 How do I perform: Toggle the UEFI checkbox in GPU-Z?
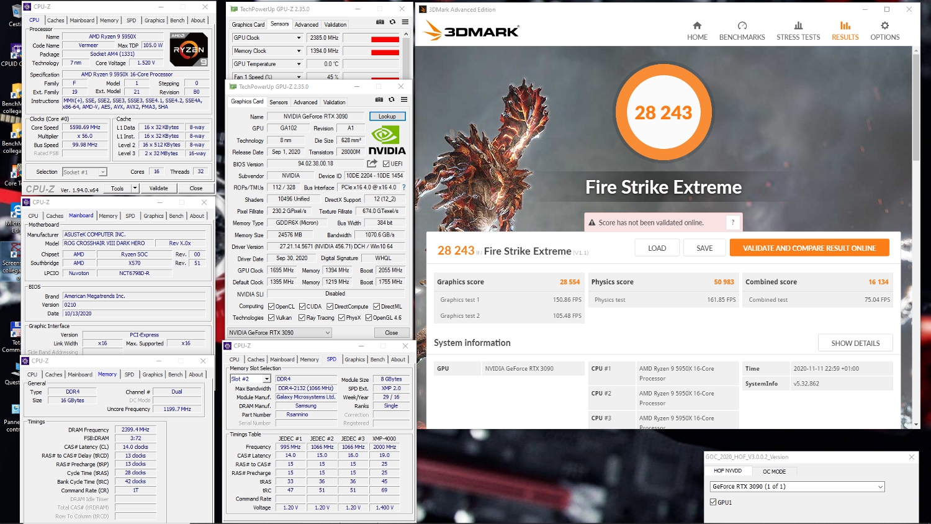click(386, 164)
